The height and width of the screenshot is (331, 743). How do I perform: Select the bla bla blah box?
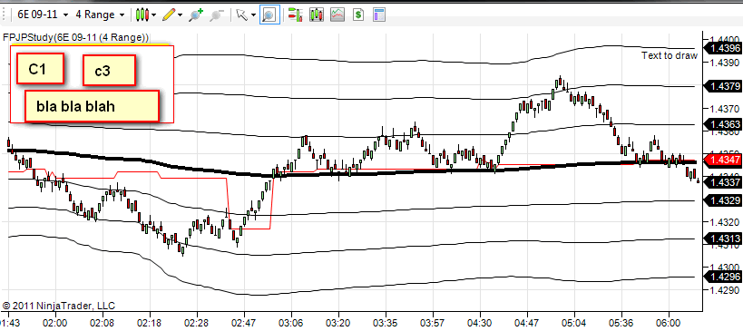tap(92, 106)
